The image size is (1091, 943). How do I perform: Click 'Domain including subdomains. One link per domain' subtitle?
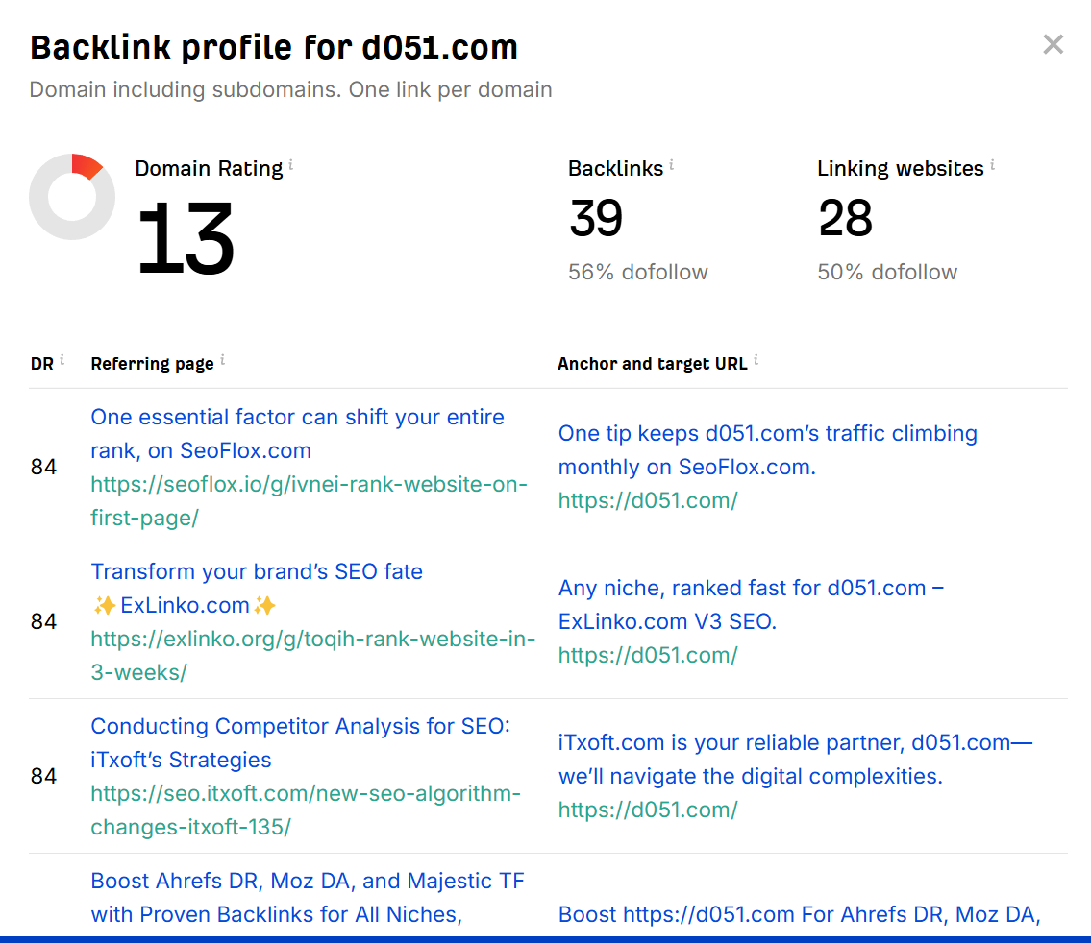coord(291,89)
